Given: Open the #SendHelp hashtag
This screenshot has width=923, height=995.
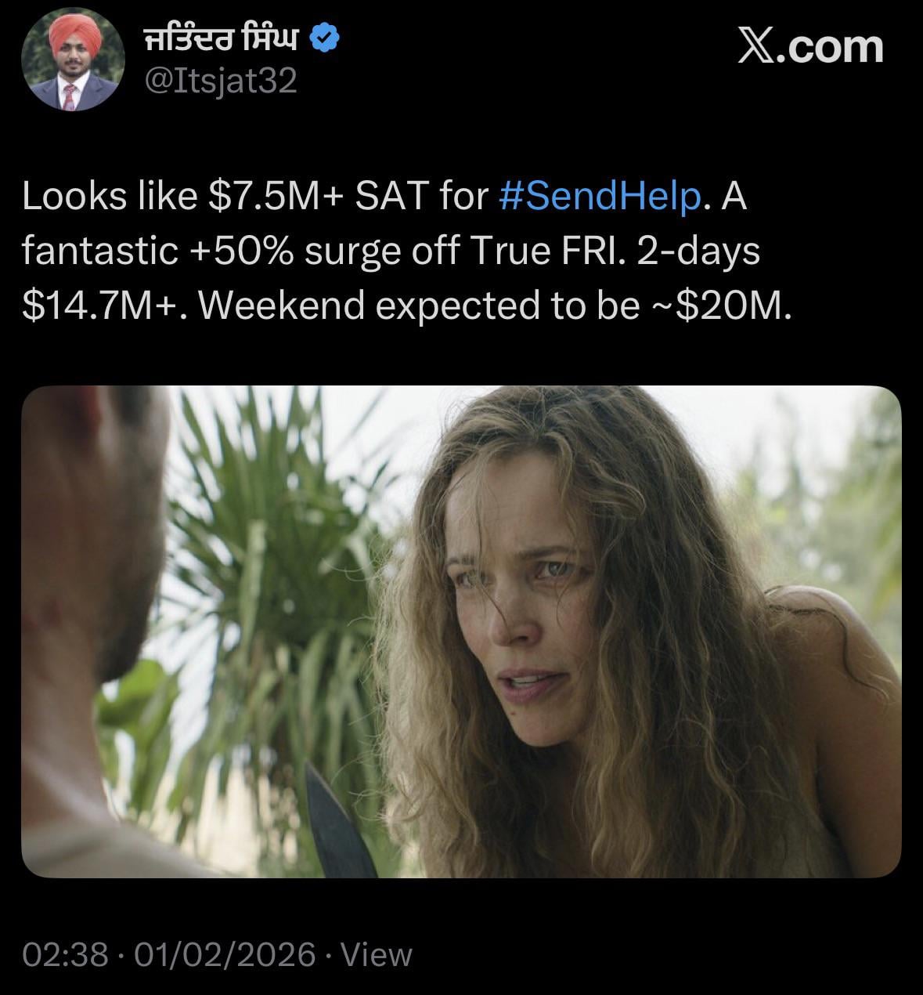Looking at the screenshot, I should point(600,196).
